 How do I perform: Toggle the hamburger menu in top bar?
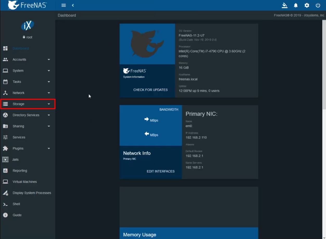pos(64,5)
